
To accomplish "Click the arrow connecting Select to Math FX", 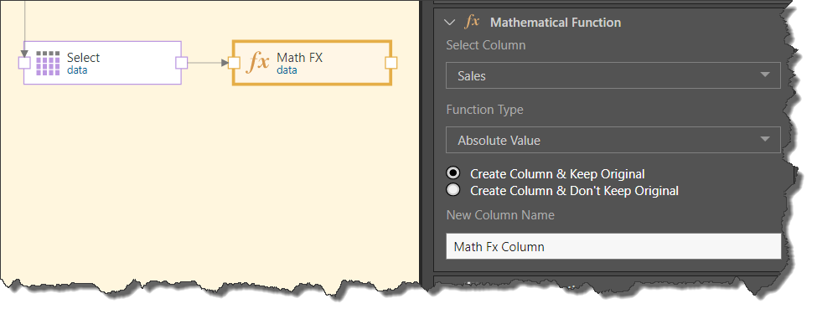I will [x=208, y=63].
